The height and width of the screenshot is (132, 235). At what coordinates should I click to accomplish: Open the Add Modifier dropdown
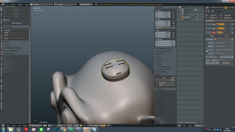click(x=219, y=21)
